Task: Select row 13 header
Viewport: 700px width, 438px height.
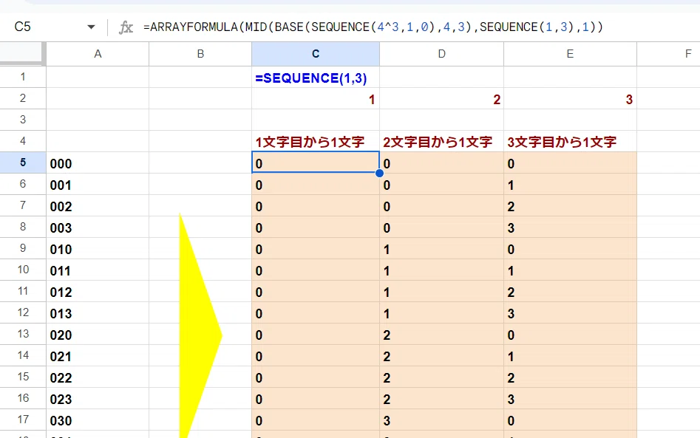Action: (x=23, y=334)
